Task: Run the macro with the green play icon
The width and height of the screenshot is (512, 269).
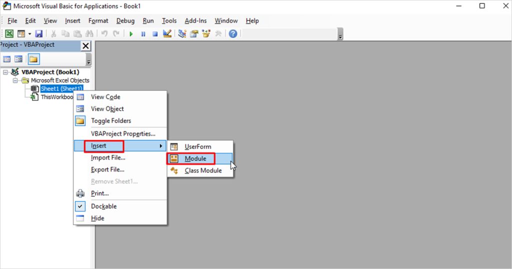Action: 131,34
